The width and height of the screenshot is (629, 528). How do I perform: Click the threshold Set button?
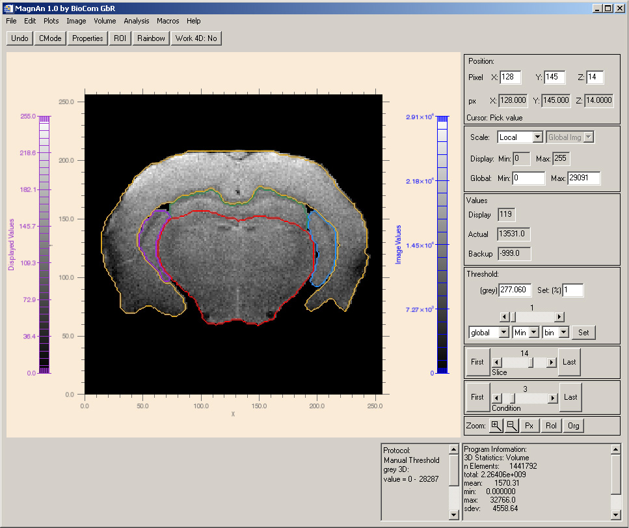[x=583, y=333]
